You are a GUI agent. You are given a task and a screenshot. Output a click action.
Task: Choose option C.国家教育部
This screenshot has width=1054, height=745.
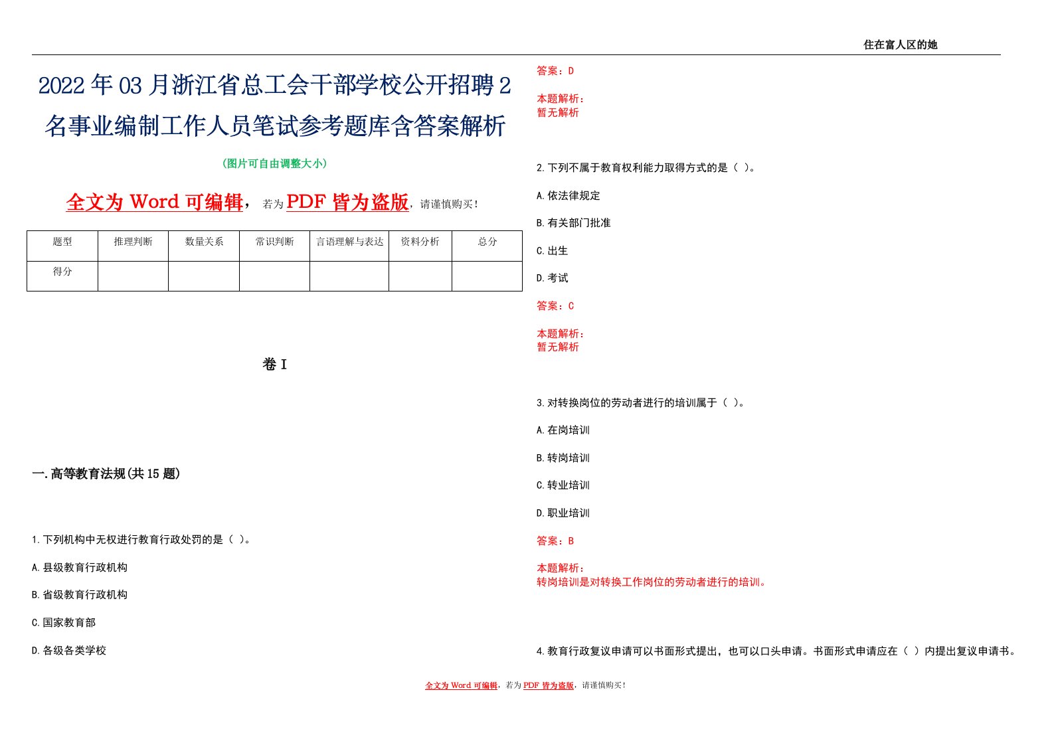point(64,623)
